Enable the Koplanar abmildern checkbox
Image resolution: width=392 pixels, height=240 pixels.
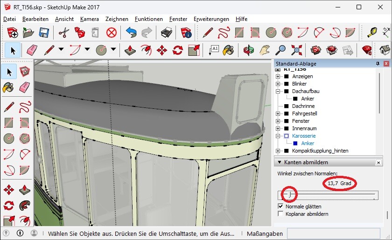point(280,213)
